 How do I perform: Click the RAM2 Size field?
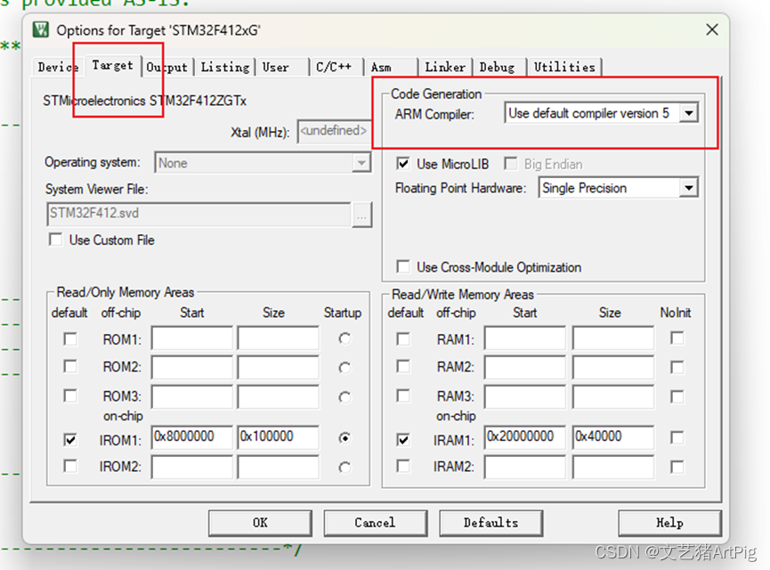[x=613, y=367]
